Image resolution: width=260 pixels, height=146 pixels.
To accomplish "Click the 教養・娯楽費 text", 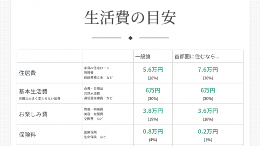I will coord(94,109).
